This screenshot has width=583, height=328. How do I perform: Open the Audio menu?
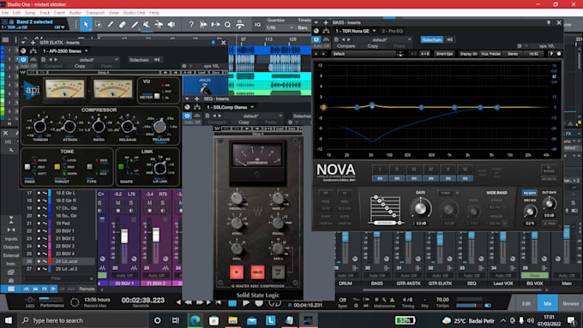coord(75,13)
